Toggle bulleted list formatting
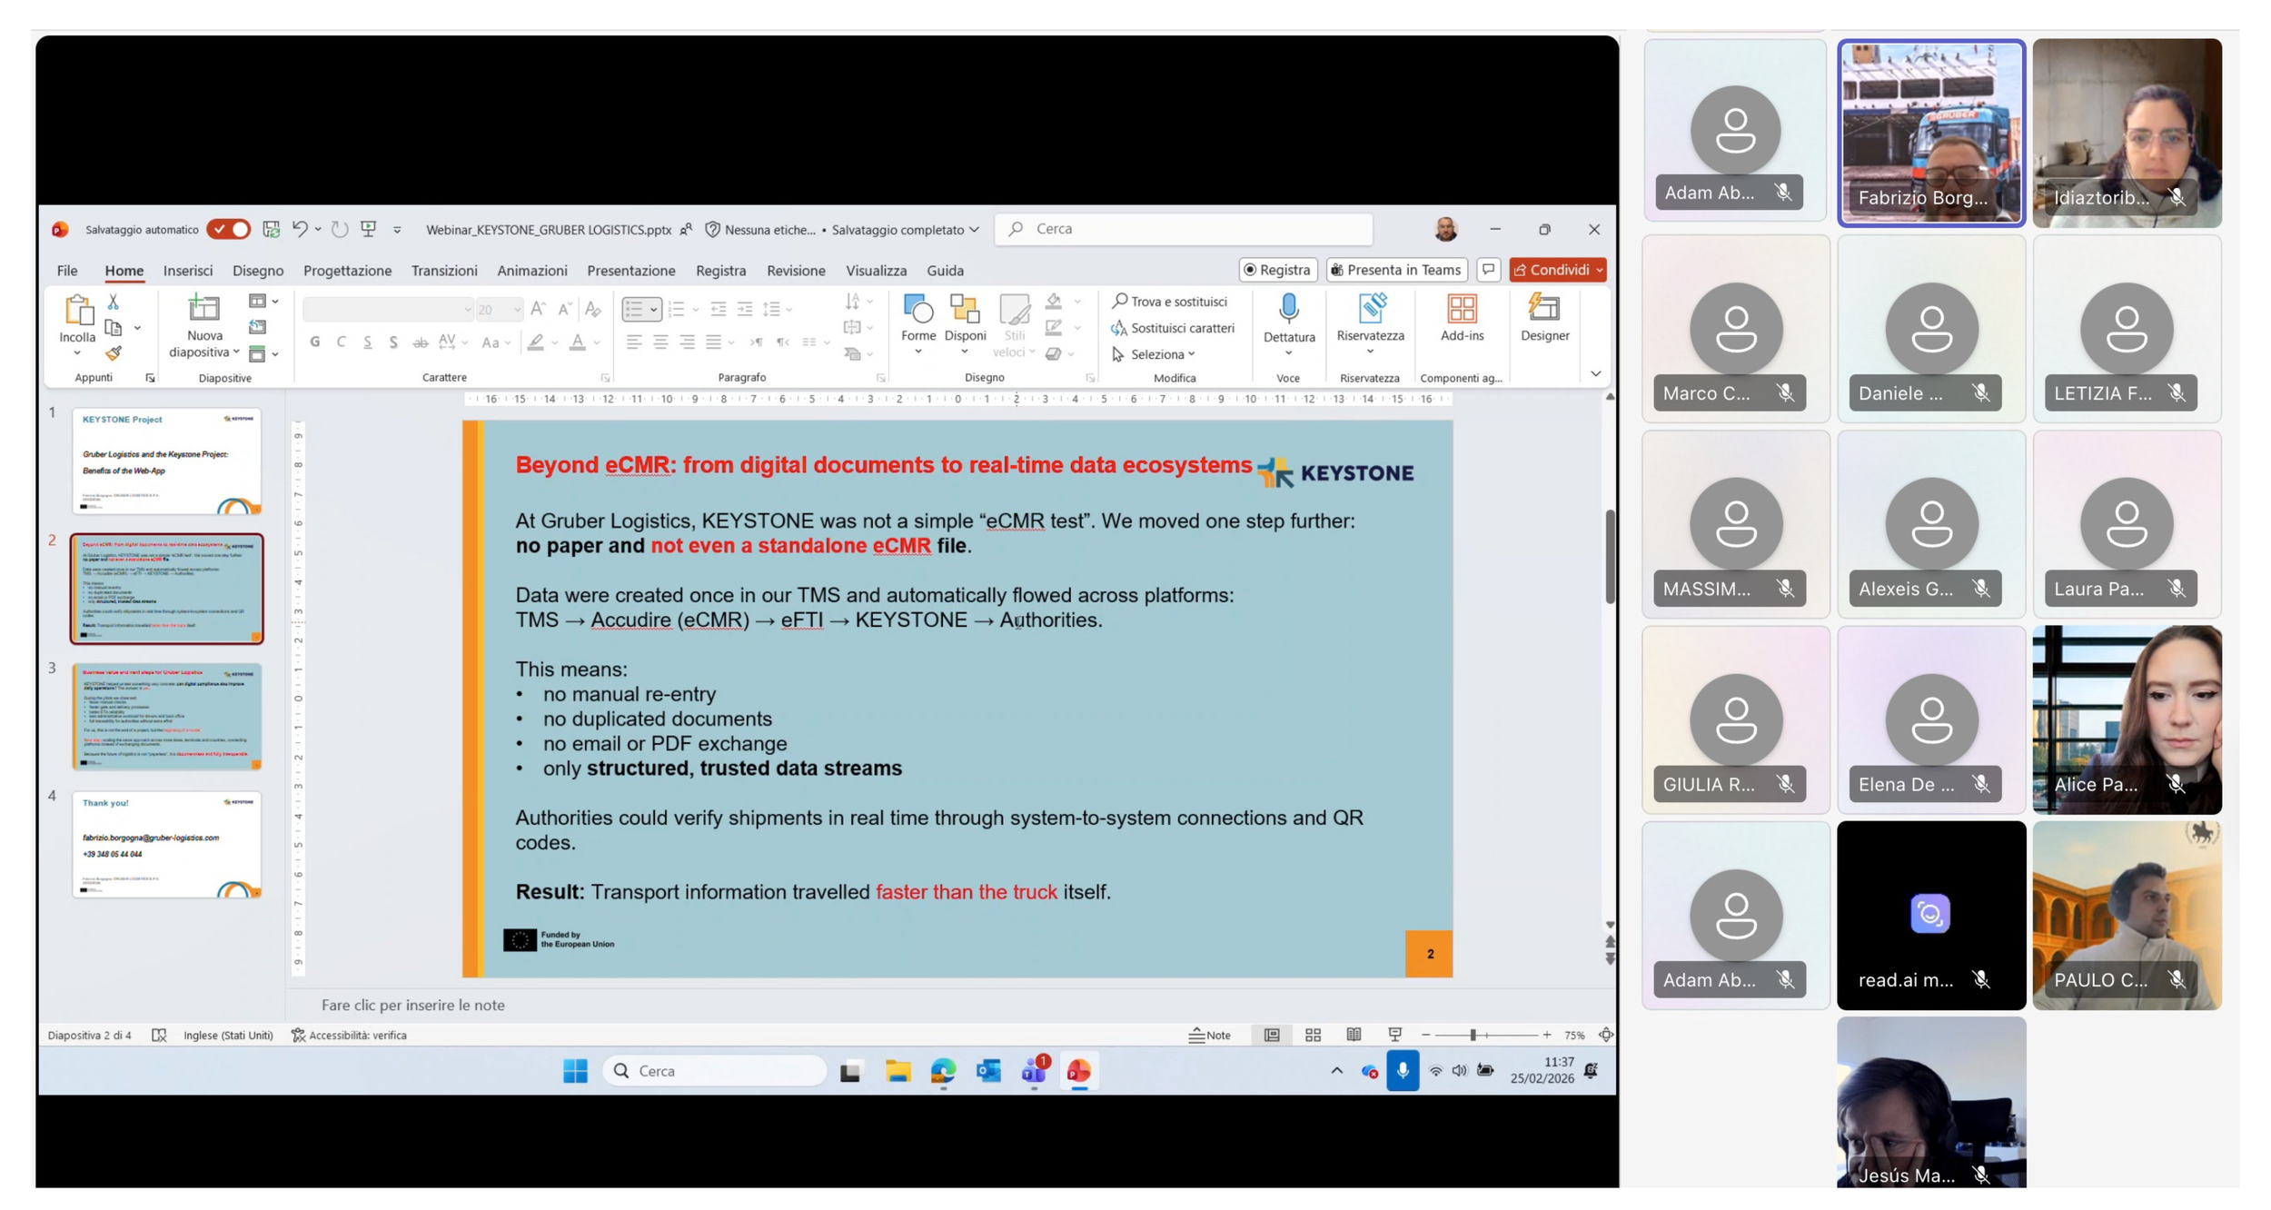 [x=633, y=310]
